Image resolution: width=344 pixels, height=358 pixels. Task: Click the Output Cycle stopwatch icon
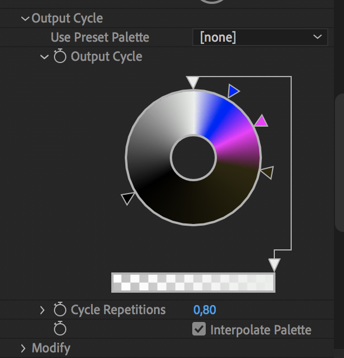pos(60,56)
